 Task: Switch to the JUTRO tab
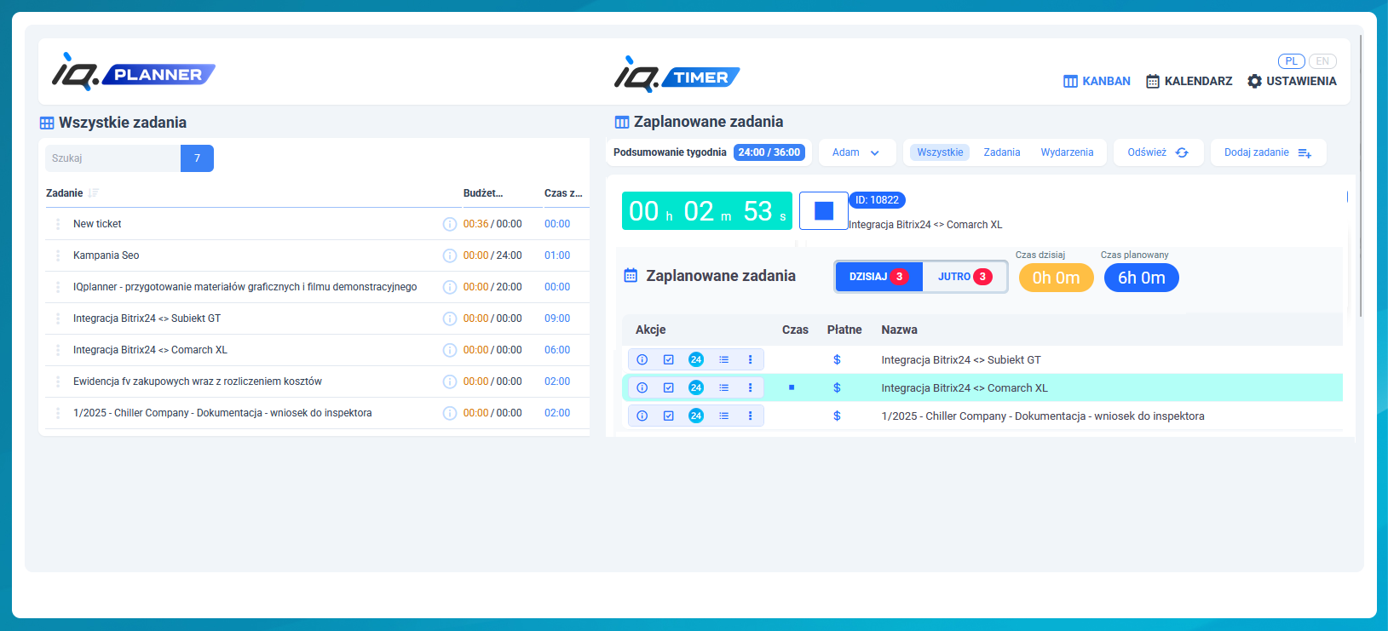pyautogui.click(x=964, y=277)
